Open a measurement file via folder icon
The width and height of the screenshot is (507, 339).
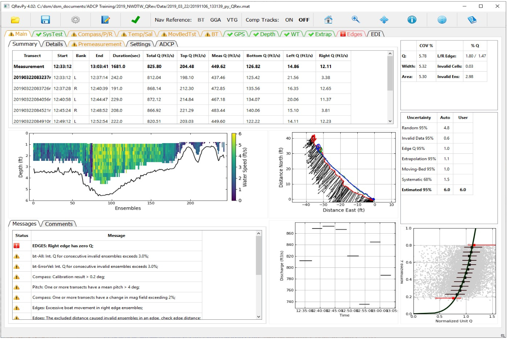(15, 20)
